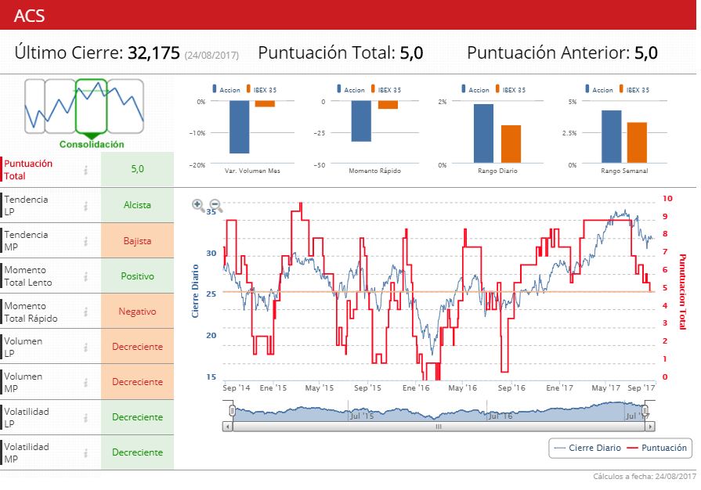Open info icon beside Tendencia LP
701x490 pixels.
pyautogui.click(x=85, y=205)
